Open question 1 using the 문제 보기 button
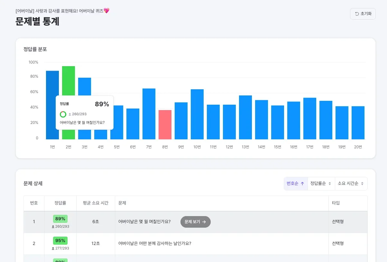 195,222
